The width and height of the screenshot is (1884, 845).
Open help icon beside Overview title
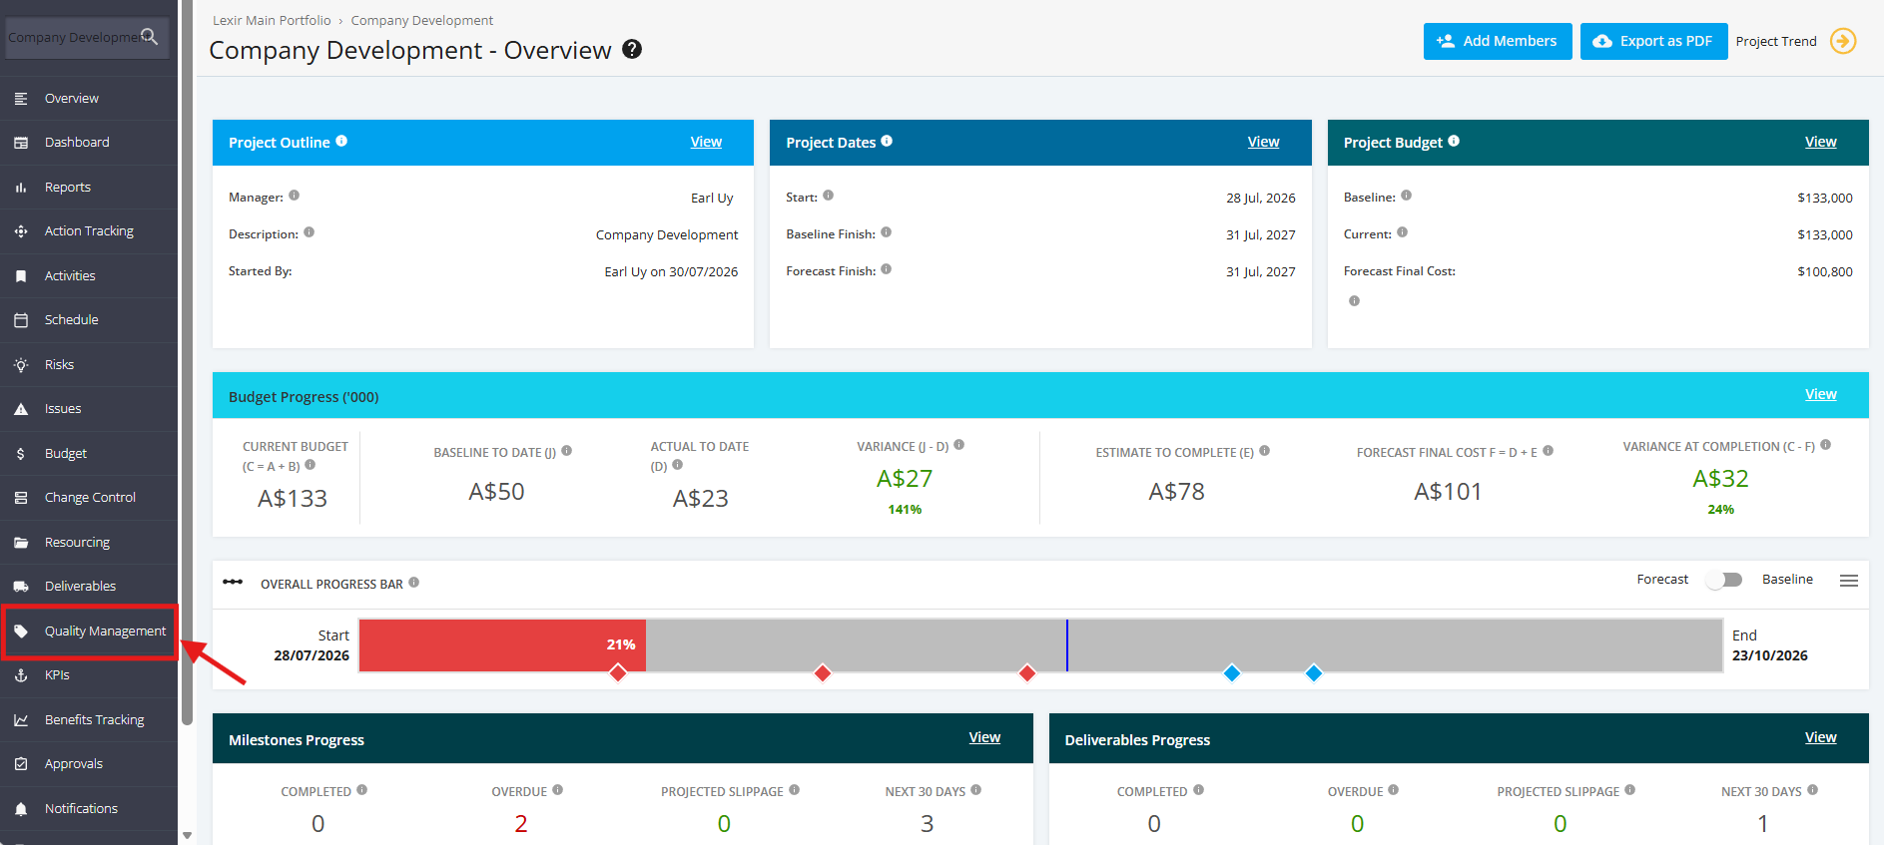coord(632,49)
